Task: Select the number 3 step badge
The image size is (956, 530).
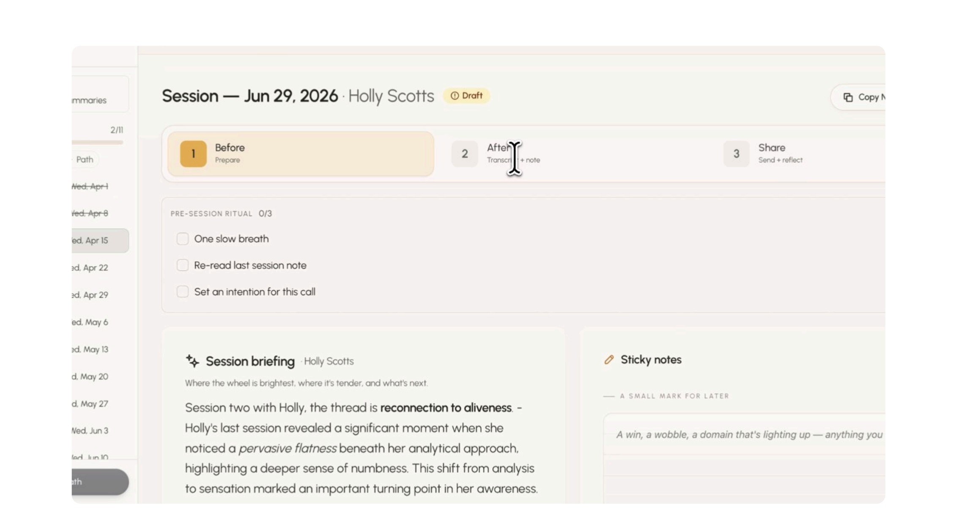Action: click(736, 154)
